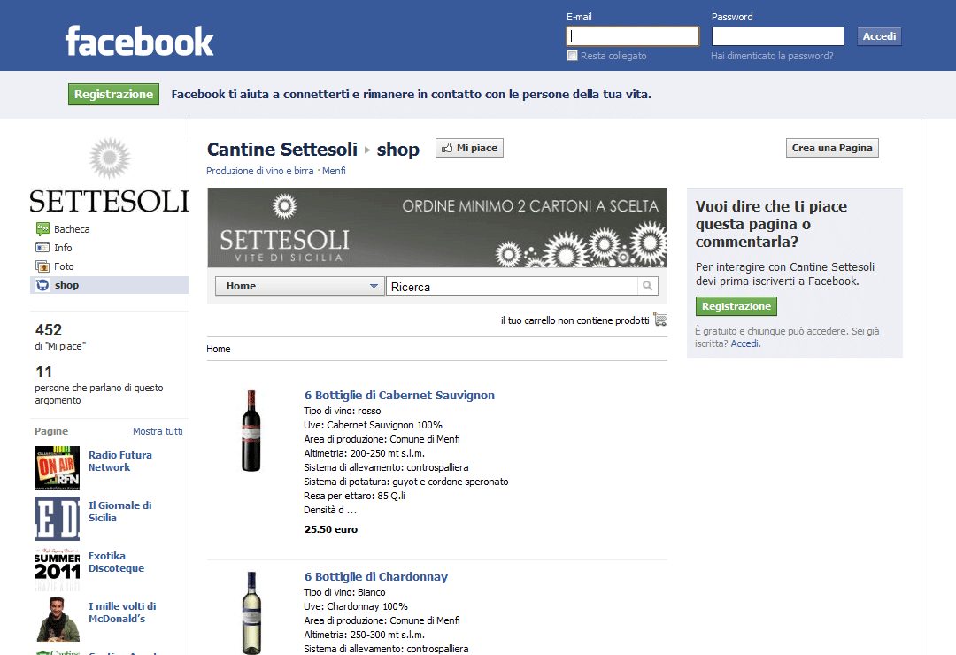Image resolution: width=956 pixels, height=655 pixels.
Task: Click the Home breadcrumb
Action: coord(219,349)
